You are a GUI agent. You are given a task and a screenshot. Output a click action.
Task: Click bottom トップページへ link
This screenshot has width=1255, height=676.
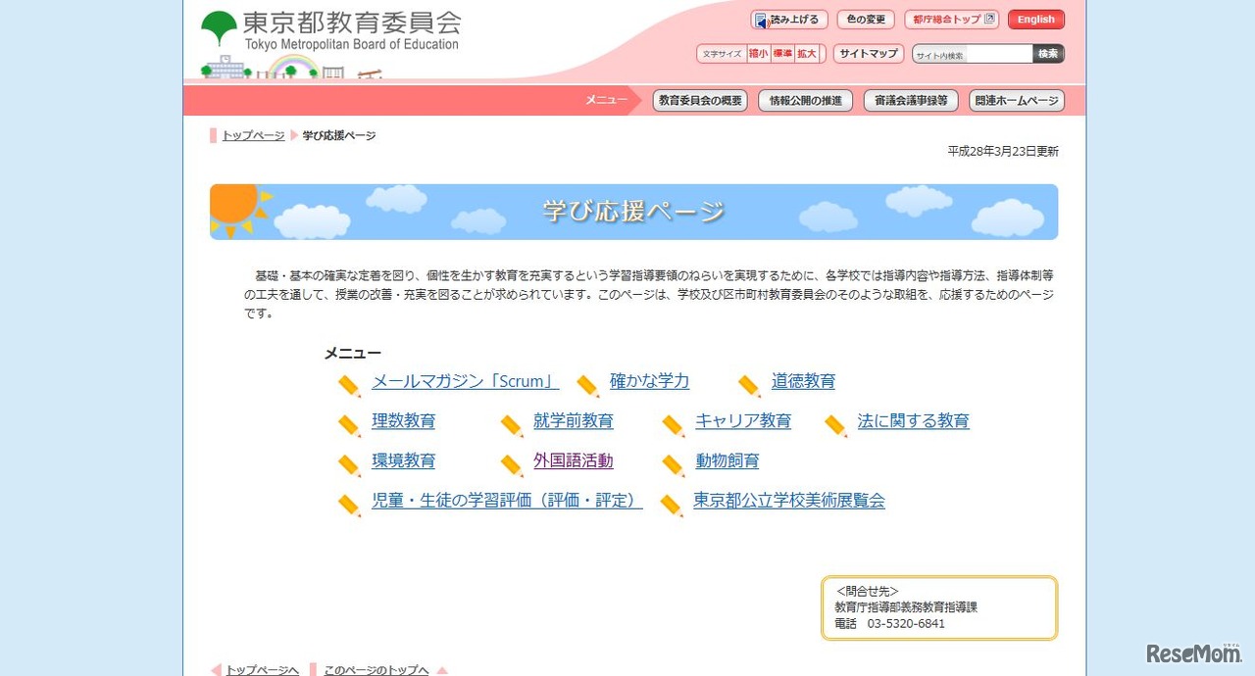point(262,670)
